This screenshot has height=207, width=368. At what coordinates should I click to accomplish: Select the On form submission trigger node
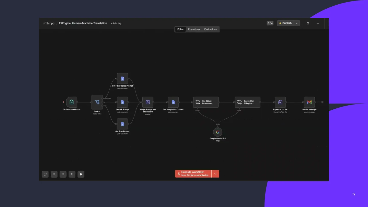[x=72, y=102]
